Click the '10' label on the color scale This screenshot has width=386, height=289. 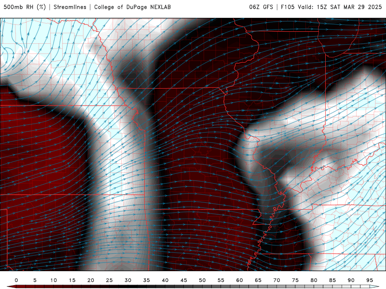pos(54,280)
